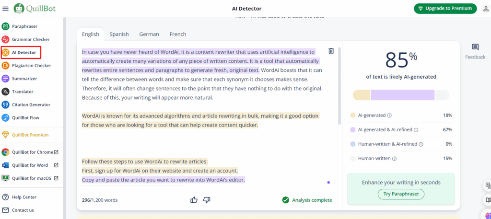Click the AI-generated beige legend dot
491x219 pixels.
pos(352,115)
